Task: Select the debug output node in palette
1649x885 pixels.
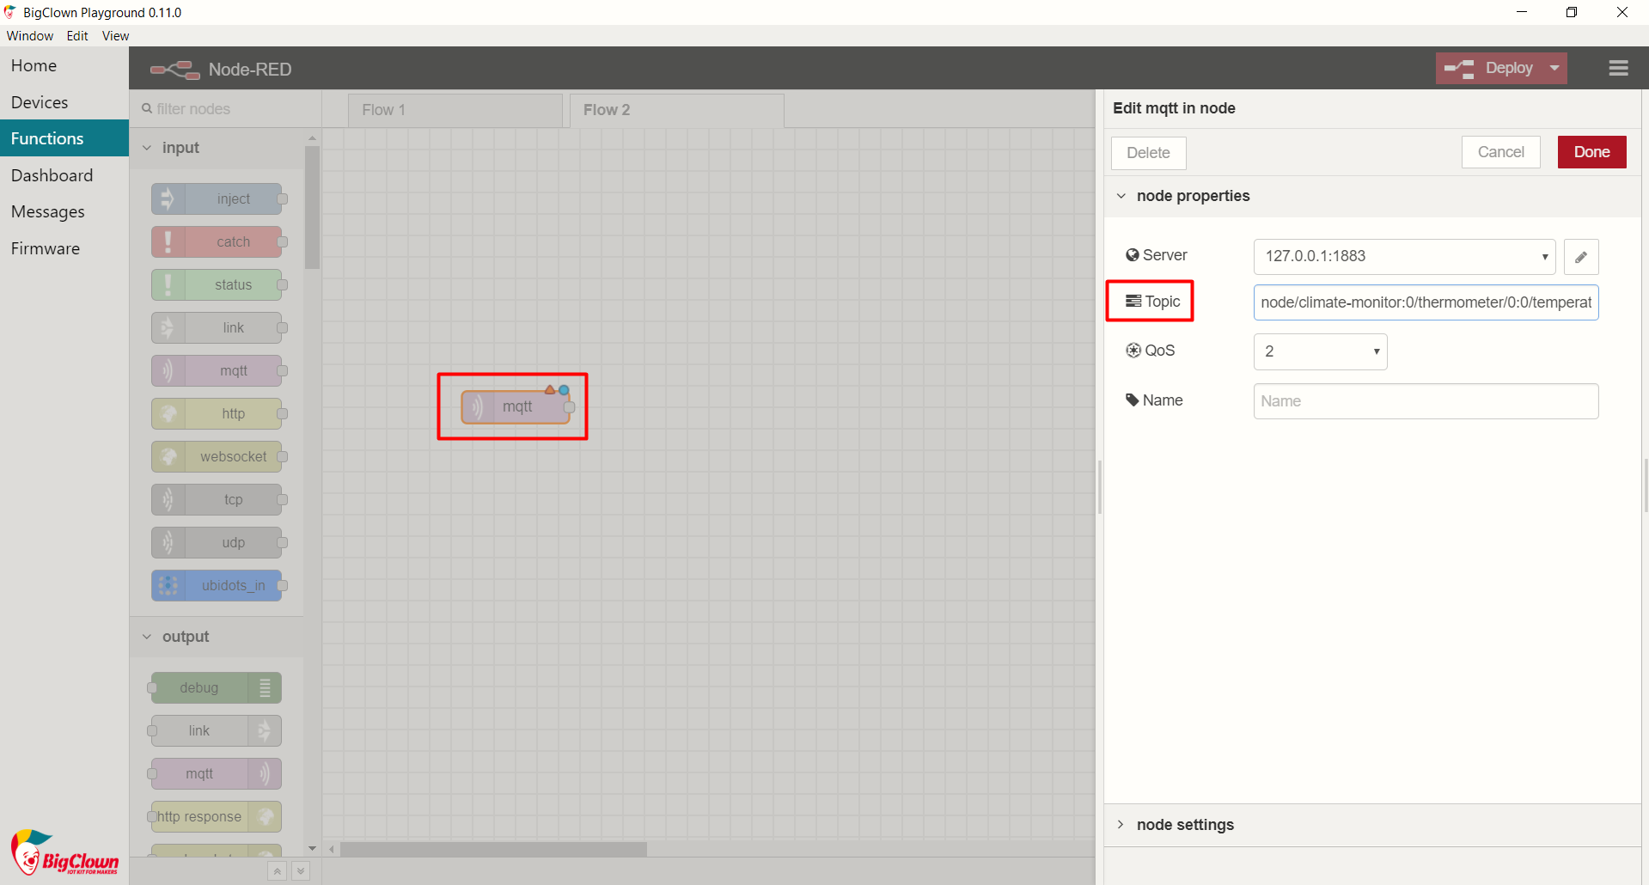Action: pos(216,687)
